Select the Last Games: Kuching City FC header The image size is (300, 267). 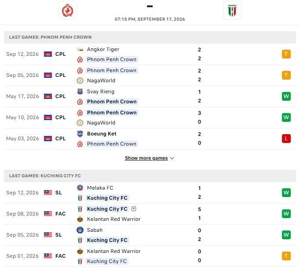pos(150,176)
